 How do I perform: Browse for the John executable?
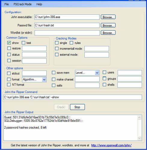(108, 17)
